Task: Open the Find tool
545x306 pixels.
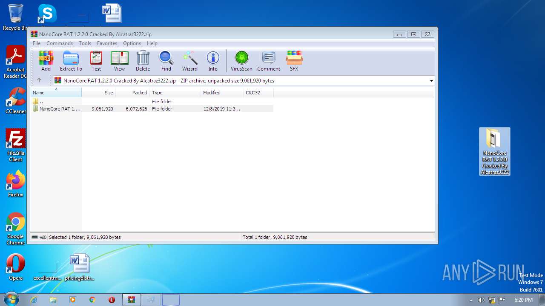Action: click(x=166, y=61)
